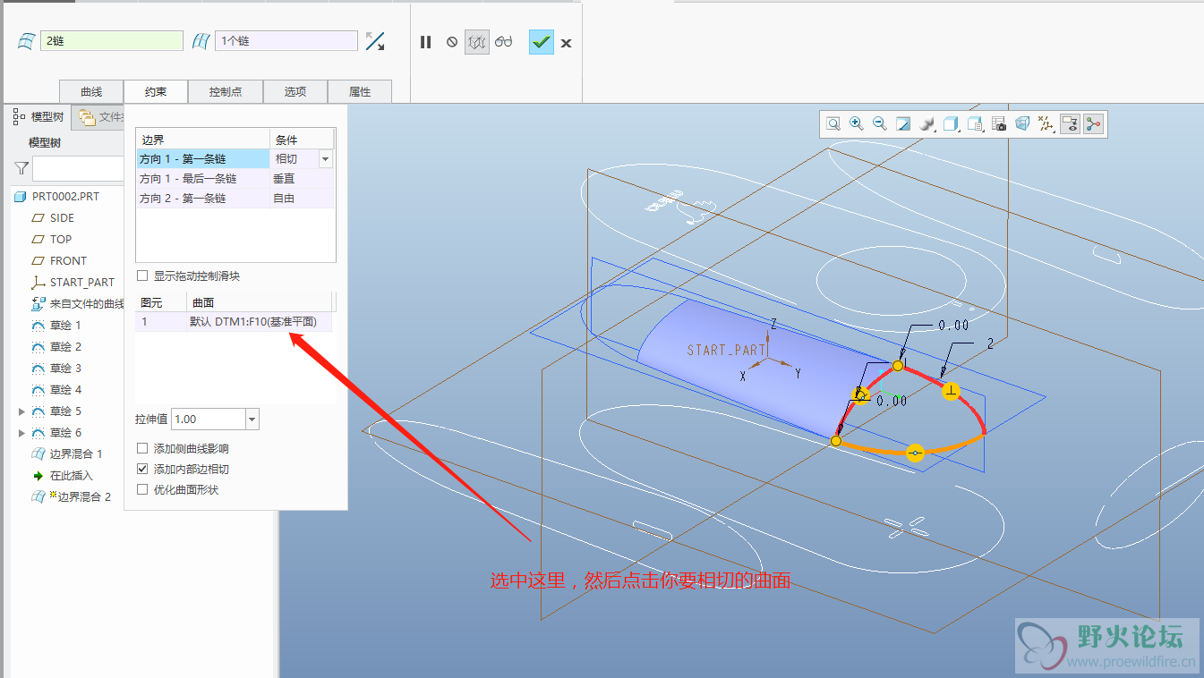Screen dimensions: 1204x678
Task: Accept the feature with green checkmark
Action: [541, 42]
